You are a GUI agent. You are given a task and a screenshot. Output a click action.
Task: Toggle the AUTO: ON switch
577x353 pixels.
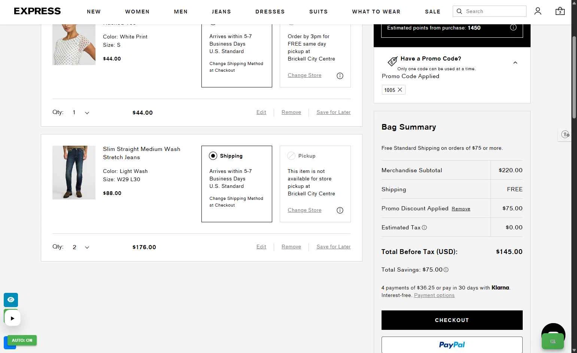coord(22,340)
